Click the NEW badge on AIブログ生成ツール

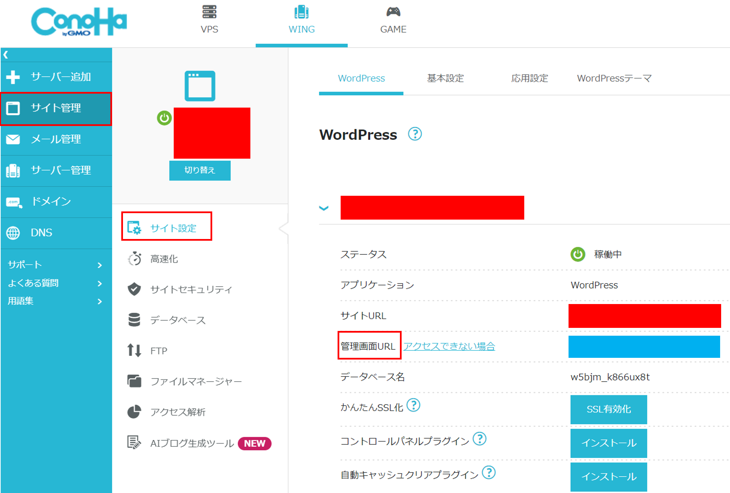[x=254, y=443]
